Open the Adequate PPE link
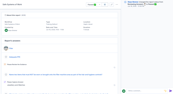The height and width of the screenshot is (94, 173). (15, 57)
